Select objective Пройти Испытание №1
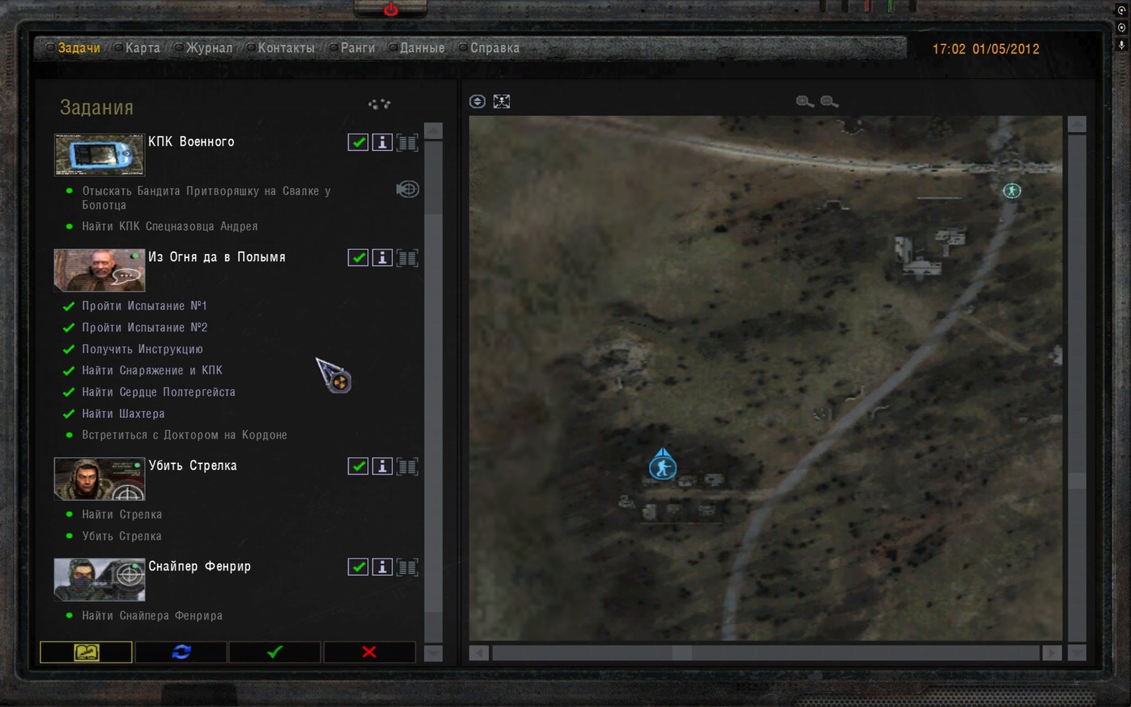Image resolution: width=1131 pixels, height=707 pixels. point(144,306)
